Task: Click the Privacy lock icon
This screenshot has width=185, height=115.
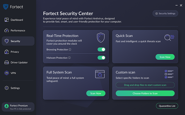Action: [6, 52]
